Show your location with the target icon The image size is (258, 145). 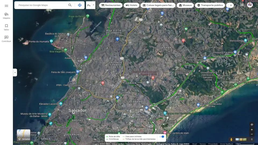tap(252, 125)
